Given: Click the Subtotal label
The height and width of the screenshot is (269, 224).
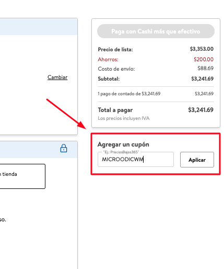Looking at the screenshot, I should [x=109, y=79].
